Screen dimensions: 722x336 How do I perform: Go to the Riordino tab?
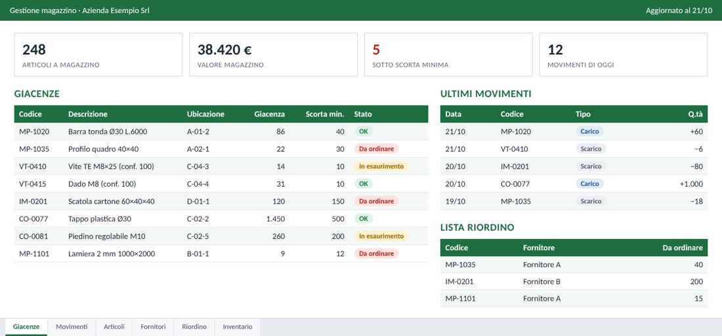pos(194,327)
